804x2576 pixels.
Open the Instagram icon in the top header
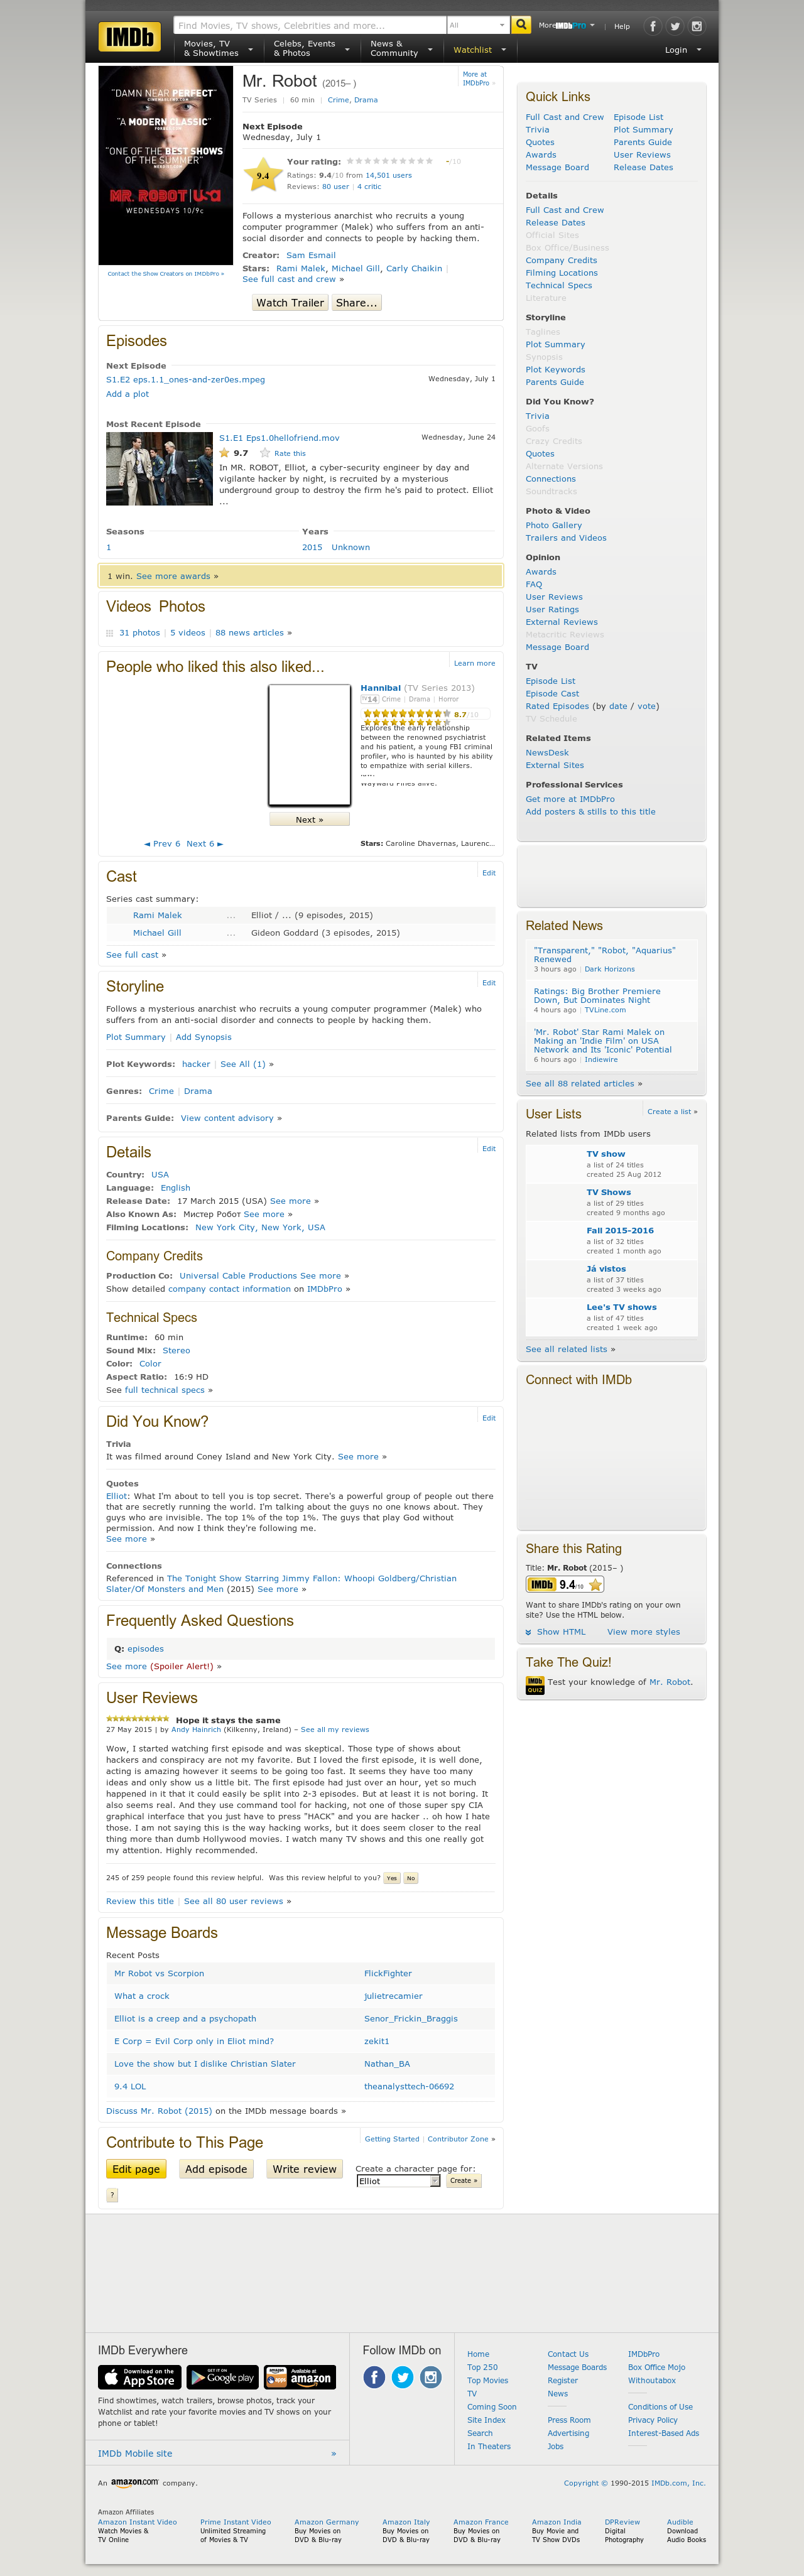coord(697,26)
